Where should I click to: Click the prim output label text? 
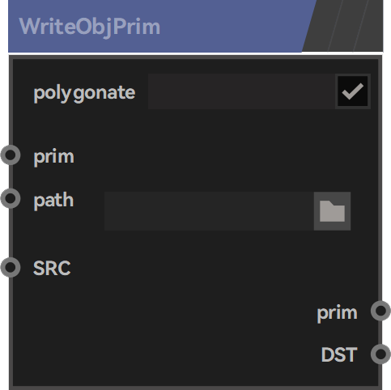point(338,313)
